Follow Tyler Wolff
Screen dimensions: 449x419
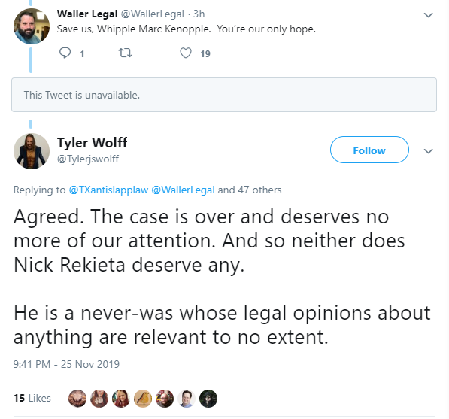[369, 150]
